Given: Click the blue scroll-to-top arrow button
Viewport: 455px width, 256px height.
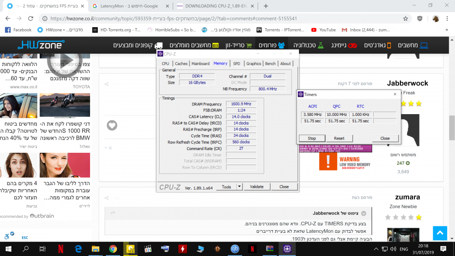Looking at the screenshot, I should pos(440,233).
